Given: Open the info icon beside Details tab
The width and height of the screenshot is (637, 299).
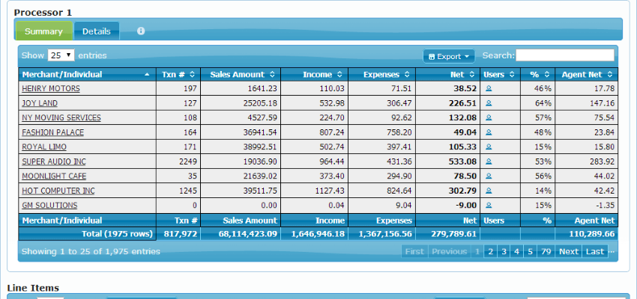Looking at the screenshot, I should click(141, 31).
